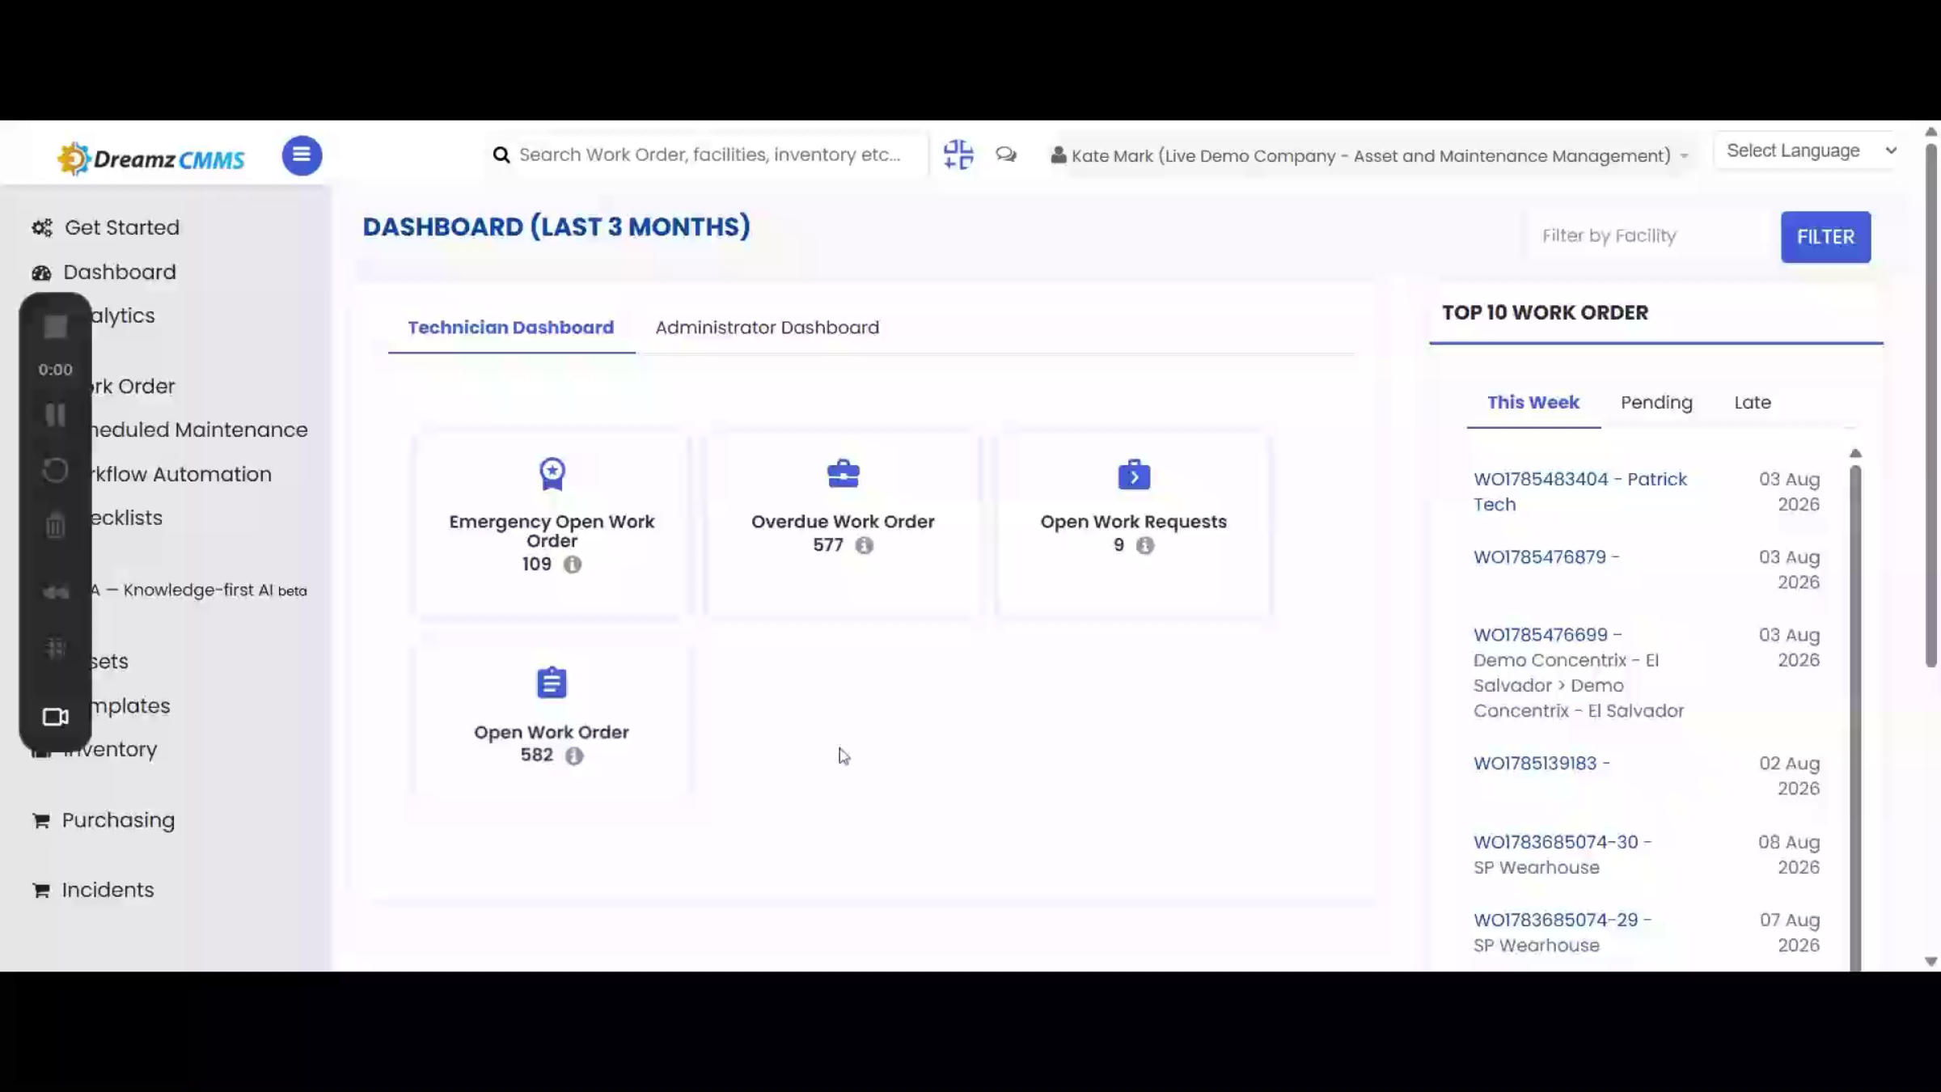Viewport: 1941px width, 1092px height.
Task: Click the Open Work Requests icon
Action: click(1134, 475)
